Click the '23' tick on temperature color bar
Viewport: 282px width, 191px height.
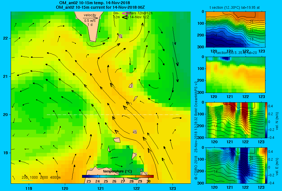point(89,181)
